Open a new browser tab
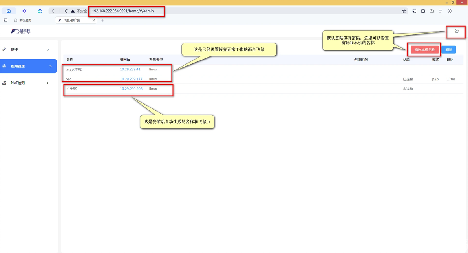The width and height of the screenshot is (468, 253). point(102,20)
